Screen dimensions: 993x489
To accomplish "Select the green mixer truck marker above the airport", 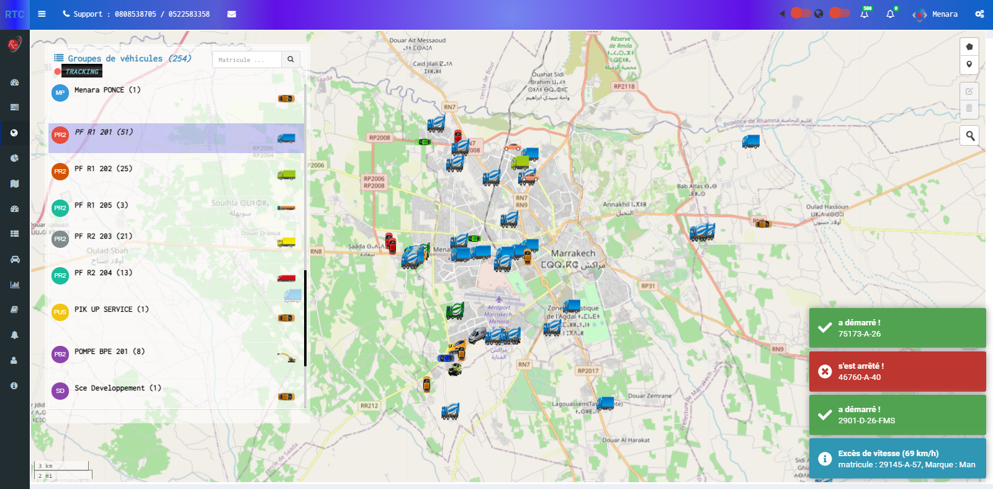I will coord(455,311).
